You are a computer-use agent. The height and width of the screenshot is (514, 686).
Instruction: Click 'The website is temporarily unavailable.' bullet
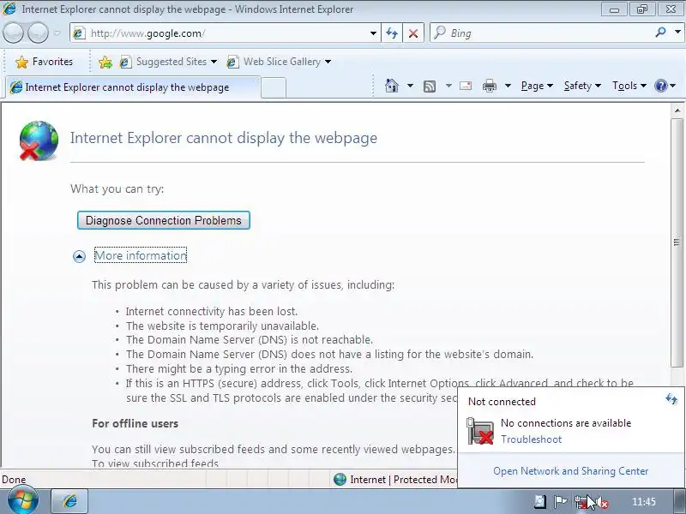point(222,326)
